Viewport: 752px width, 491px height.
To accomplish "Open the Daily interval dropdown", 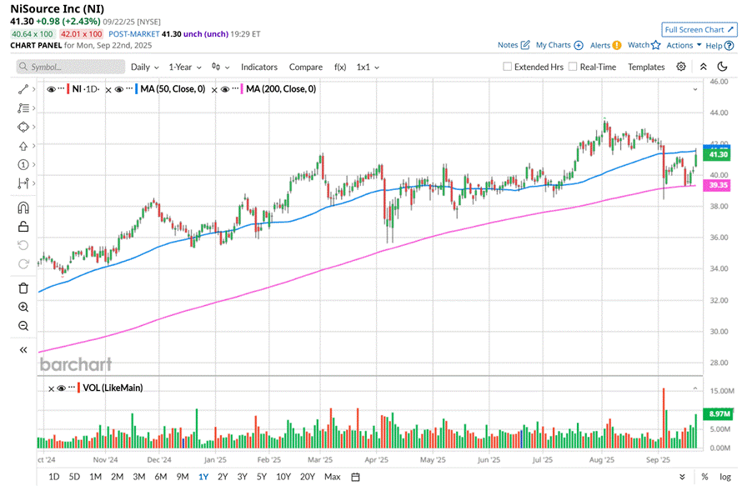I will coord(144,67).
